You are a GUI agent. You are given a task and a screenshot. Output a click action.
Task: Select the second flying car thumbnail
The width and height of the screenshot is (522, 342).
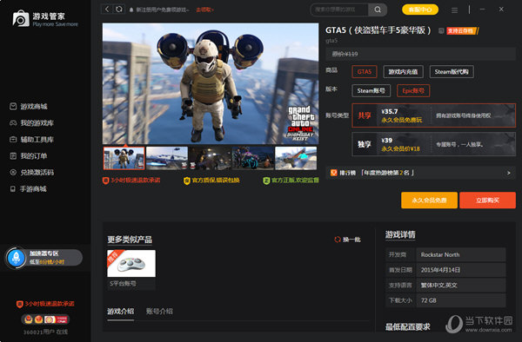point(167,158)
